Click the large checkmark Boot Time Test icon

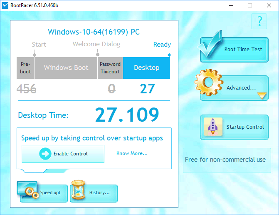click(x=210, y=43)
